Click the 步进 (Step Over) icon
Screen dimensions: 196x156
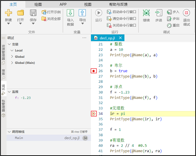pyautogui.click(x=159, y=13)
